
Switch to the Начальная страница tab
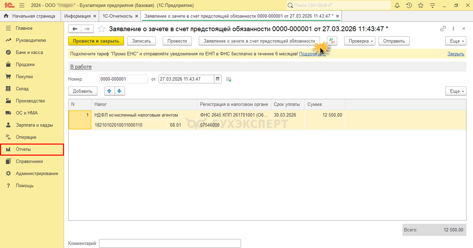click(30, 16)
